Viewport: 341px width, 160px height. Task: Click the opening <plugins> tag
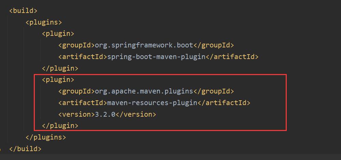coord(44,22)
